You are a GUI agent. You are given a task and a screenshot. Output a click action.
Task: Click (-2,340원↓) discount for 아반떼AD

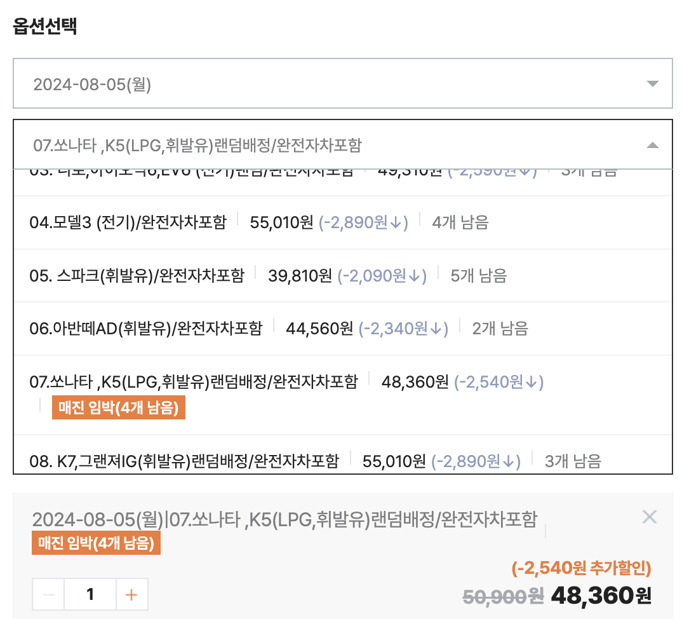pos(403,329)
